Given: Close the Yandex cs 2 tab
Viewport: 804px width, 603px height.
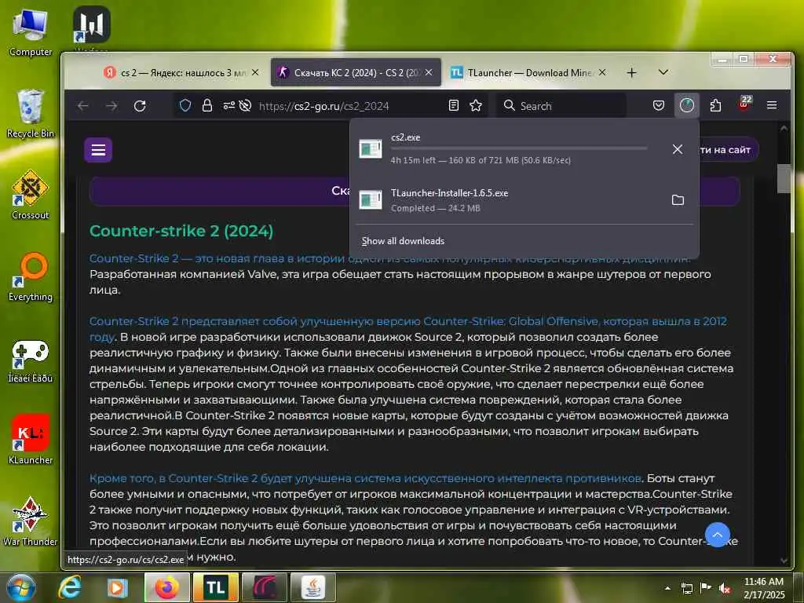Looking at the screenshot, I should (255, 73).
